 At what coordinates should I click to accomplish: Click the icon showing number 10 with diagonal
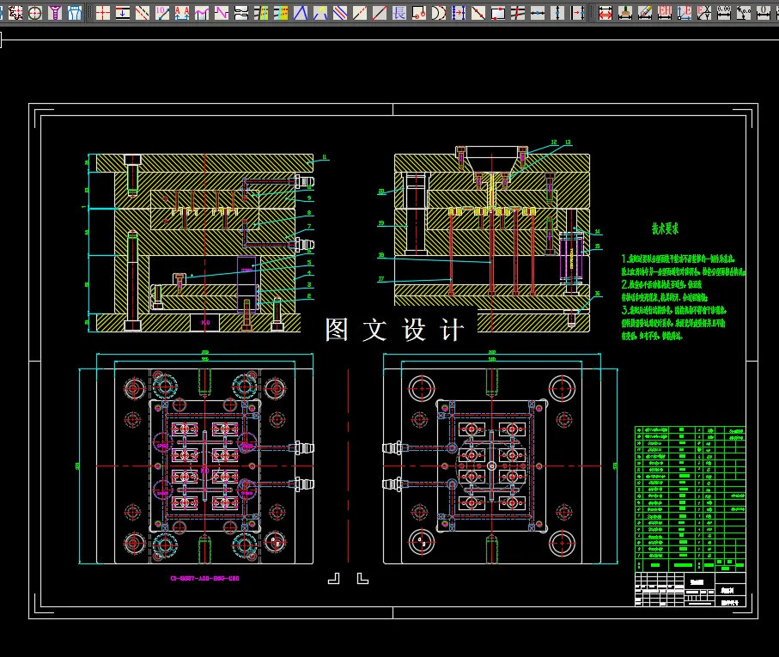pyautogui.click(x=162, y=12)
